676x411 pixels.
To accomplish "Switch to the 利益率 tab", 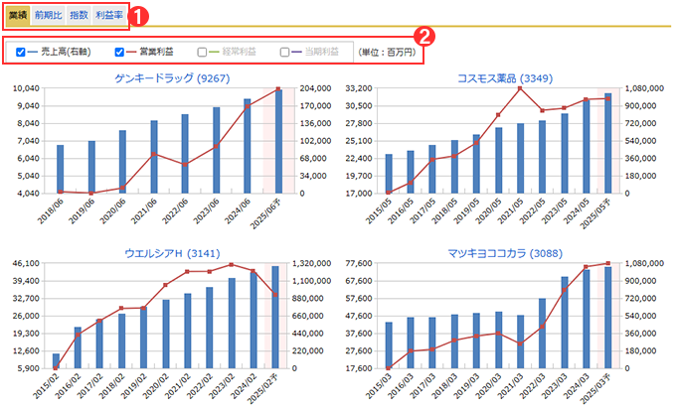I will (109, 16).
